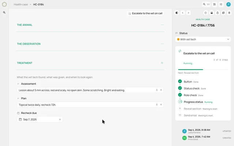This screenshot has height=146, width=234.
Task: Click the Button step green check
Action: click(x=180, y=81)
